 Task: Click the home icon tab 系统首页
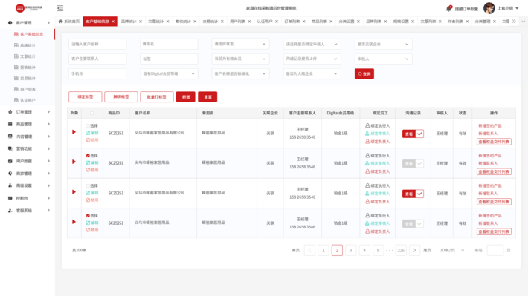pos(69,22)
